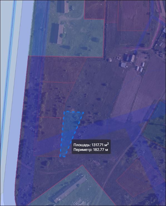Select red-outlined parcel left of dashed polygon
Screen dimensions: 166x206
tap(48, 137)
